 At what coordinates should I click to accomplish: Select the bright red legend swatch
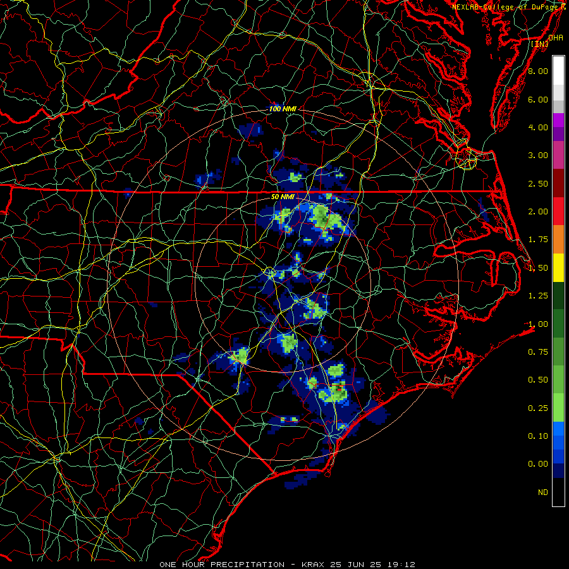558,212
